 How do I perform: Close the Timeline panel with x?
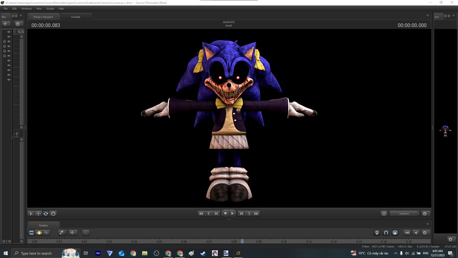tap(427, 224)
